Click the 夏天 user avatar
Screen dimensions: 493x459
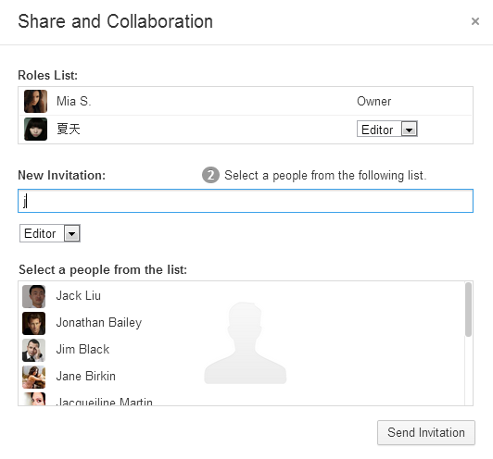[x=35, y=129]
